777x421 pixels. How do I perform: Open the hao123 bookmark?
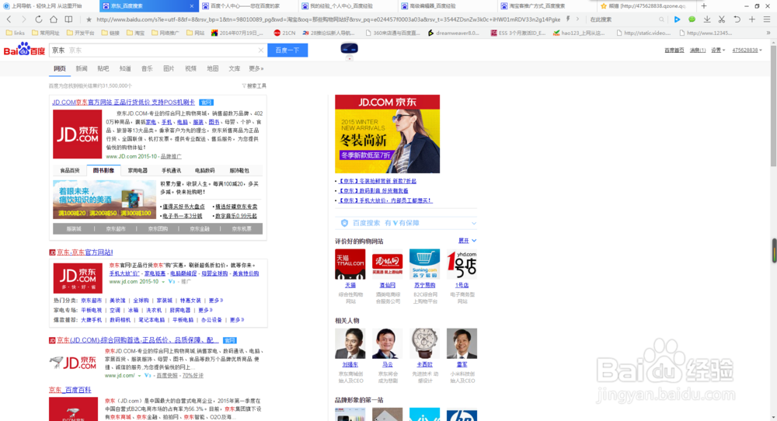click(x=579, y=33)
